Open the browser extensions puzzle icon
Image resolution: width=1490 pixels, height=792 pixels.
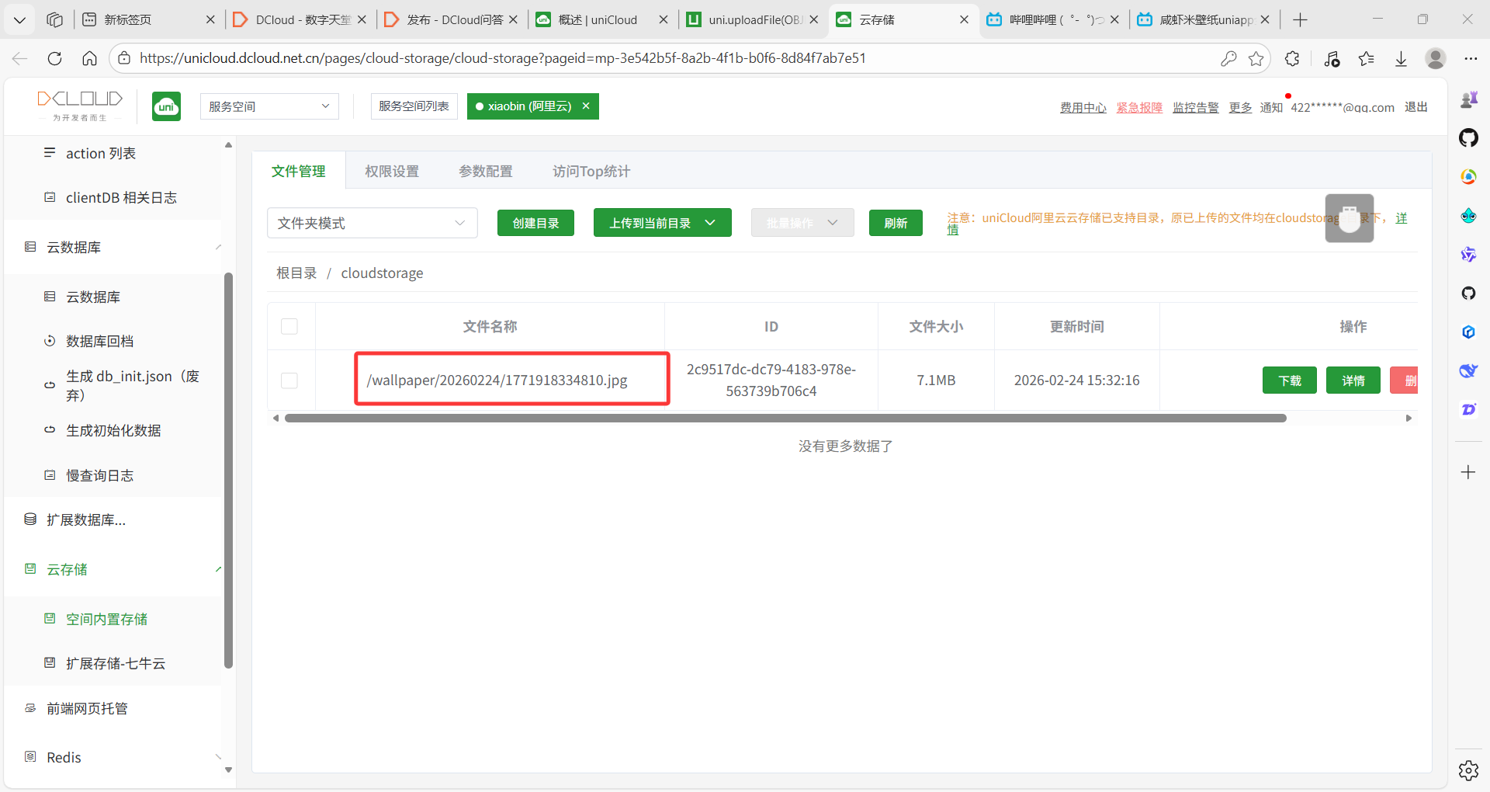[x=1292, y=58]
